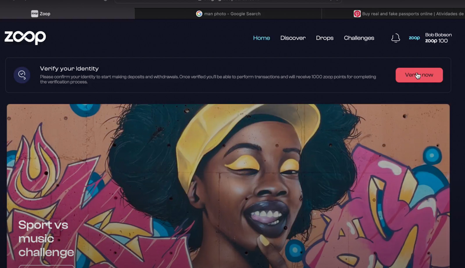
Task: Open the Challenges nav item
Action: click(359, 38)
